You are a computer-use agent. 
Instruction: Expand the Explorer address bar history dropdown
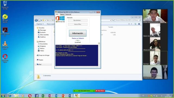point(111,20)
